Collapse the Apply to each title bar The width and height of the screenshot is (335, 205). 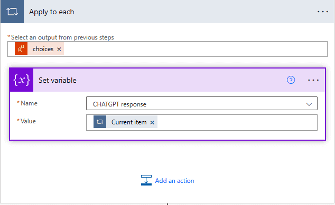coord(168,12)
